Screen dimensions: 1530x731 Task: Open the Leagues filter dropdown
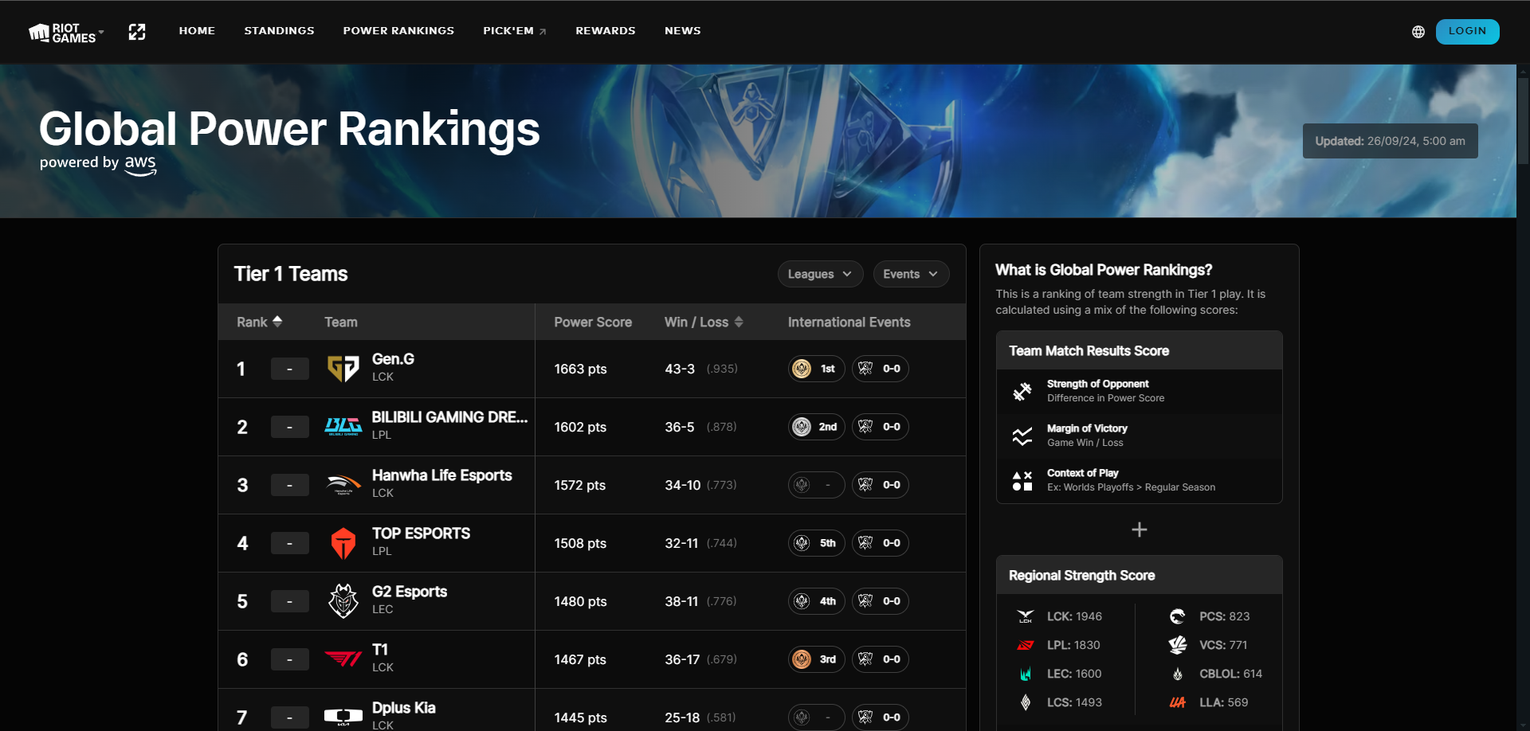[x=820, y=274]
